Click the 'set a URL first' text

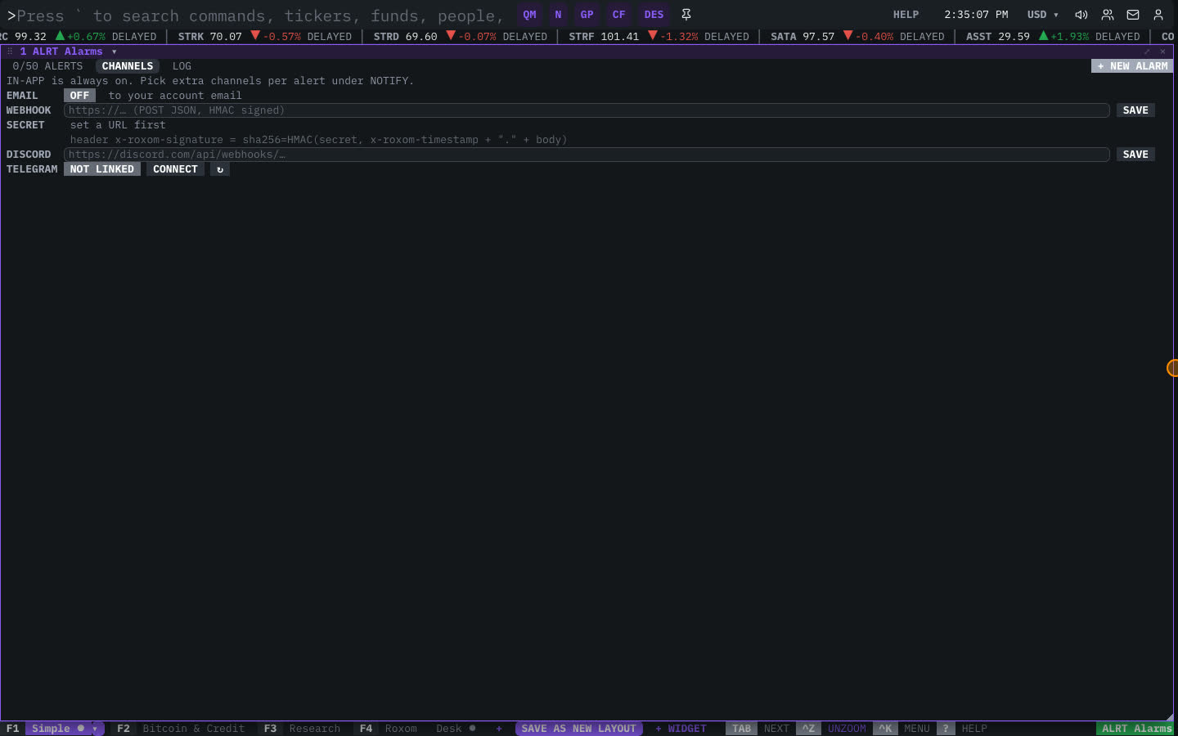[x=118, y=125]
